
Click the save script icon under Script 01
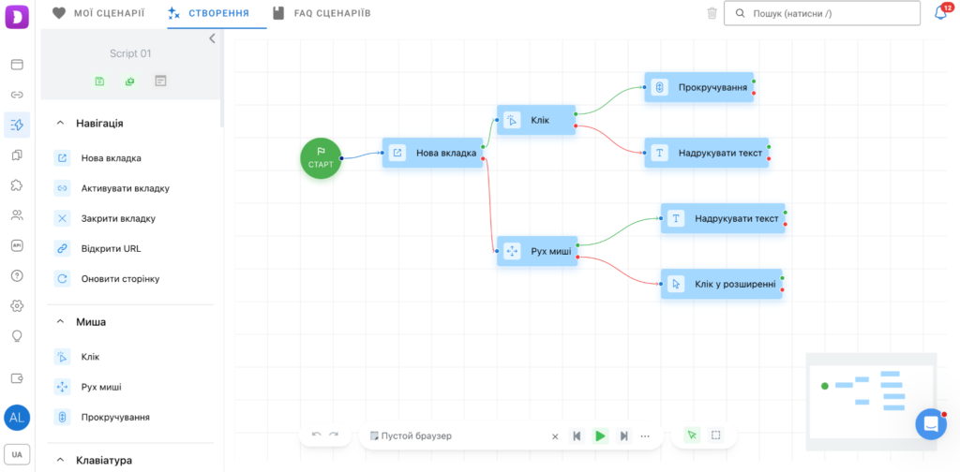point(99,81)
